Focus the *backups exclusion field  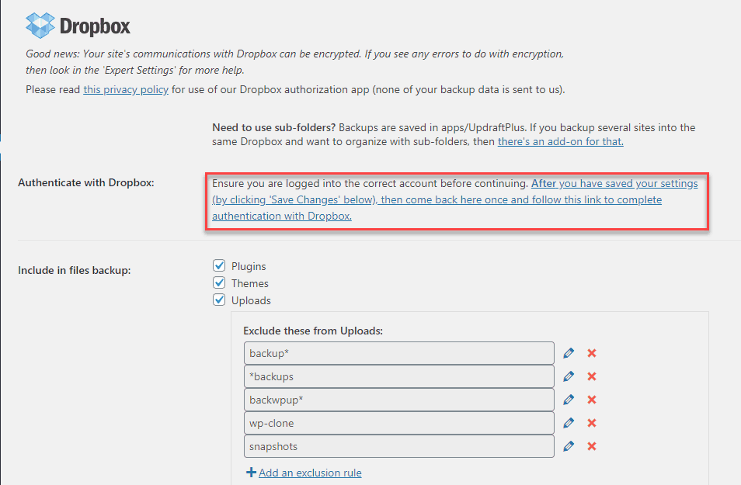tap(399, 376)
